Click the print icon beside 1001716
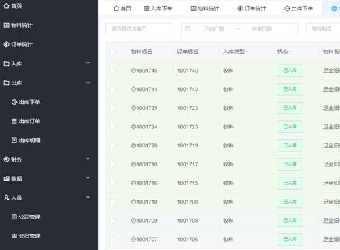340x250 pixels. (133, 183)
